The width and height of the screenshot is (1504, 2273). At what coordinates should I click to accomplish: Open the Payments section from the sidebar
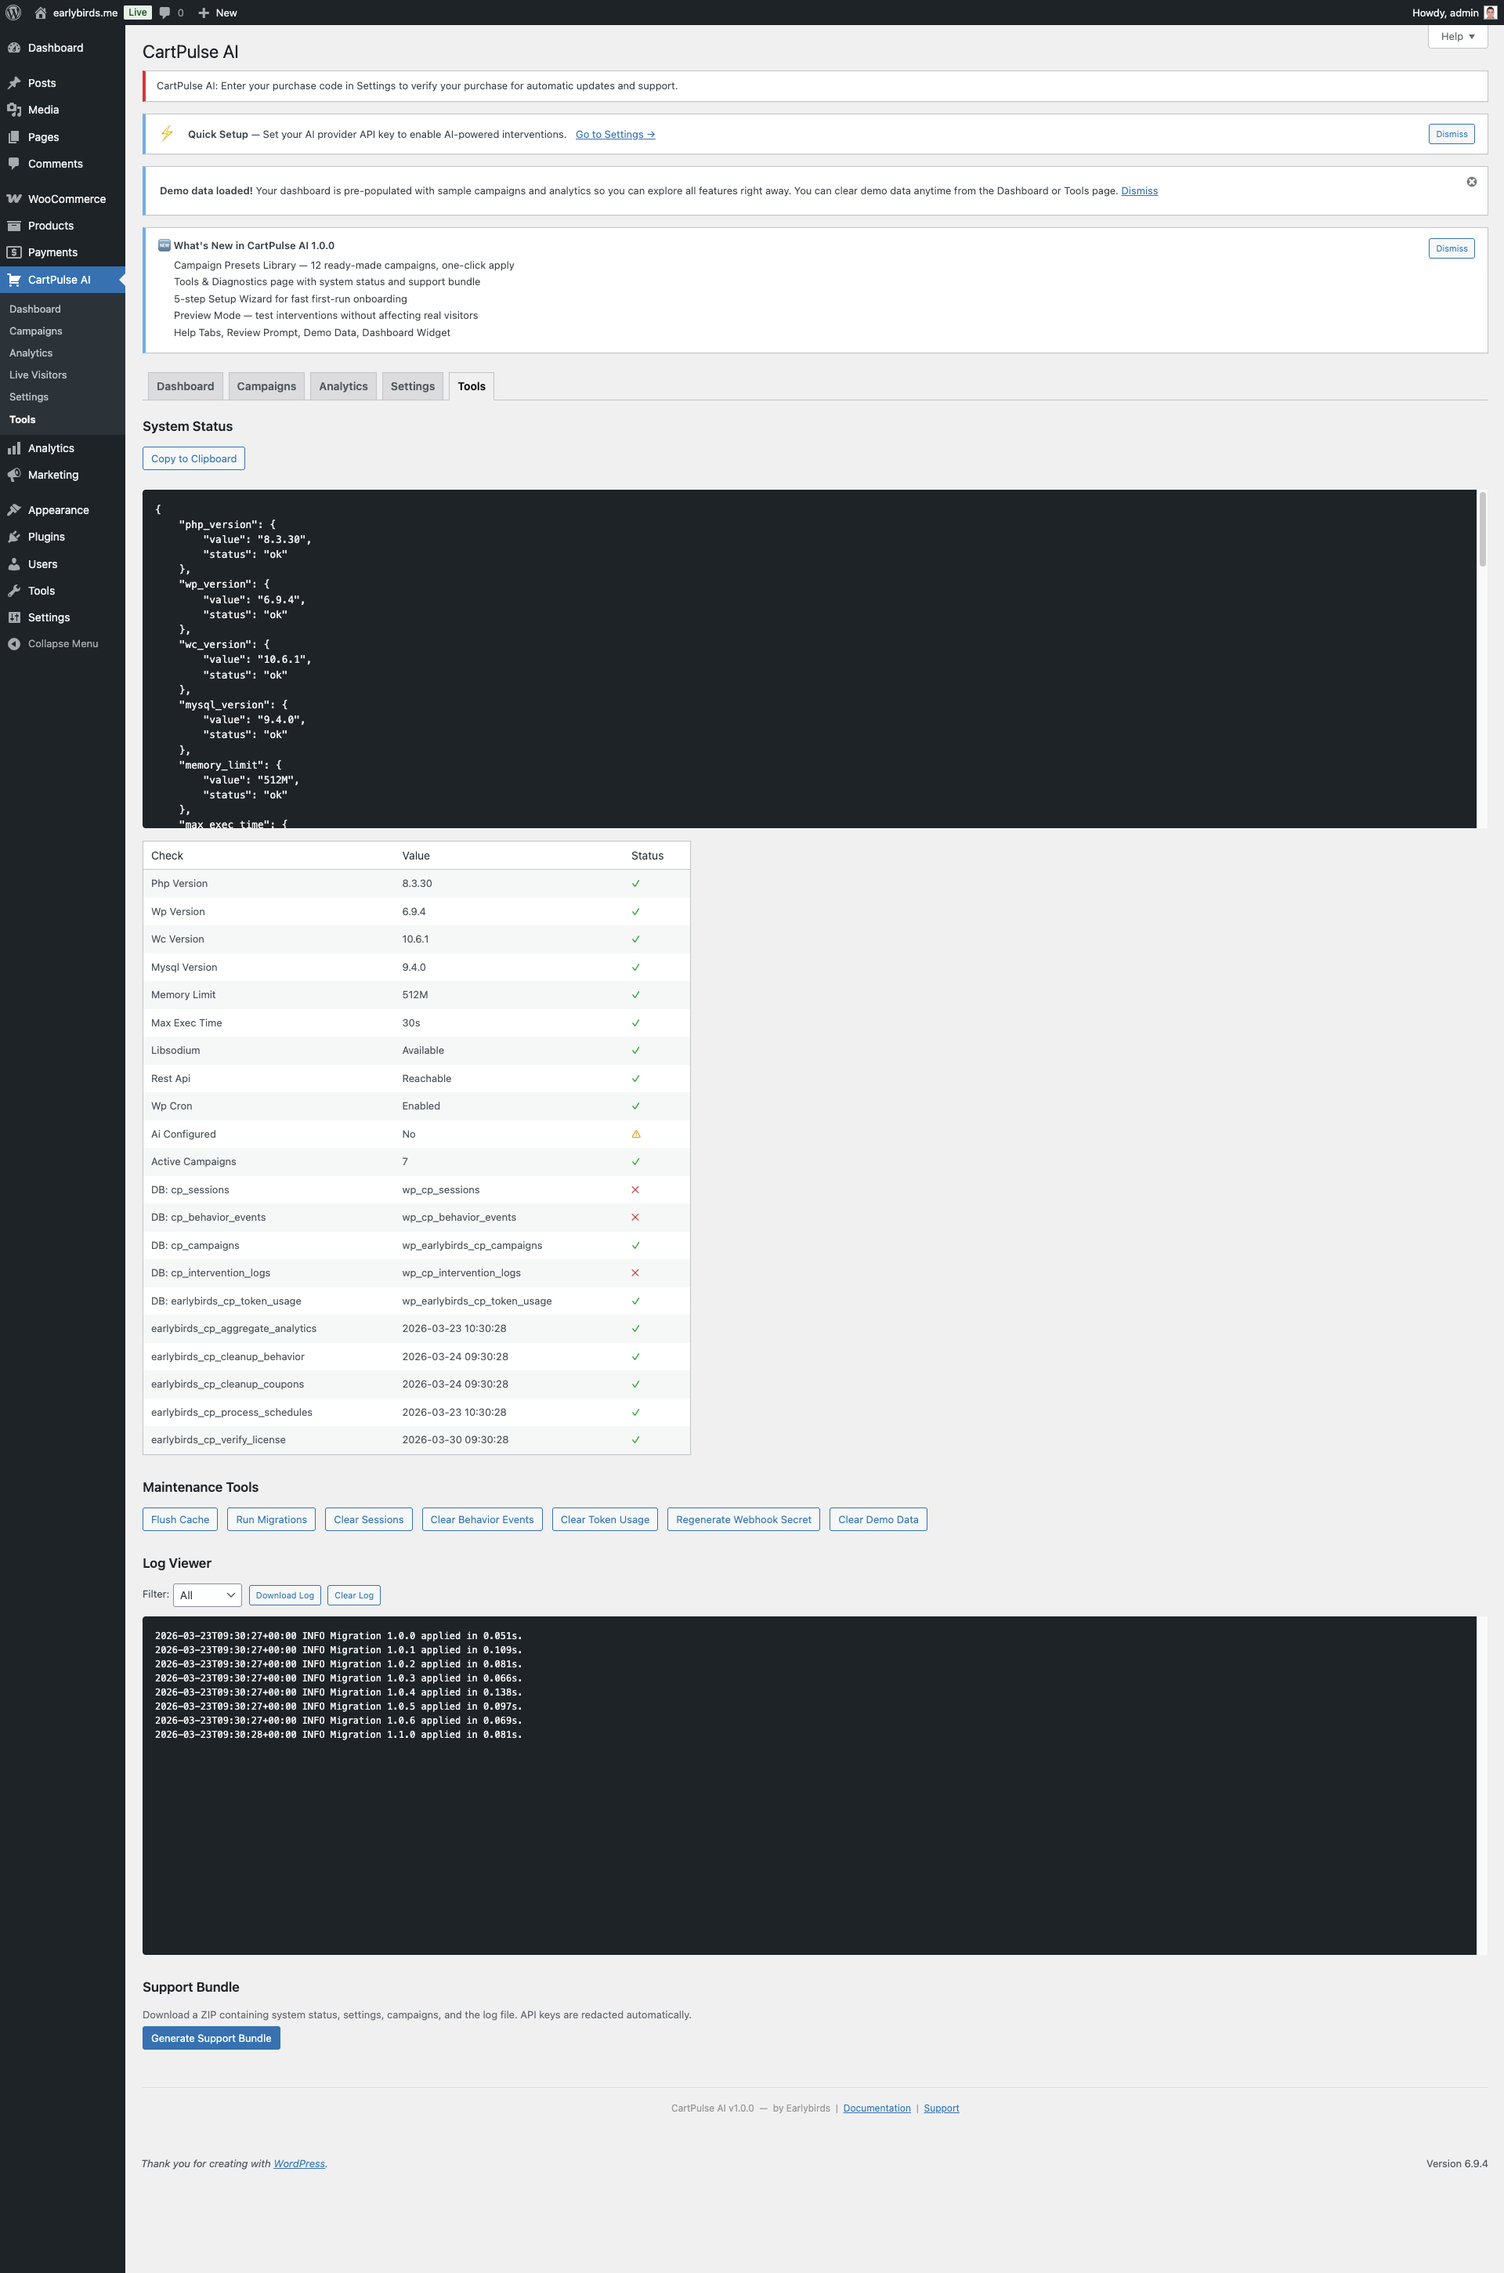click(14, 252)
